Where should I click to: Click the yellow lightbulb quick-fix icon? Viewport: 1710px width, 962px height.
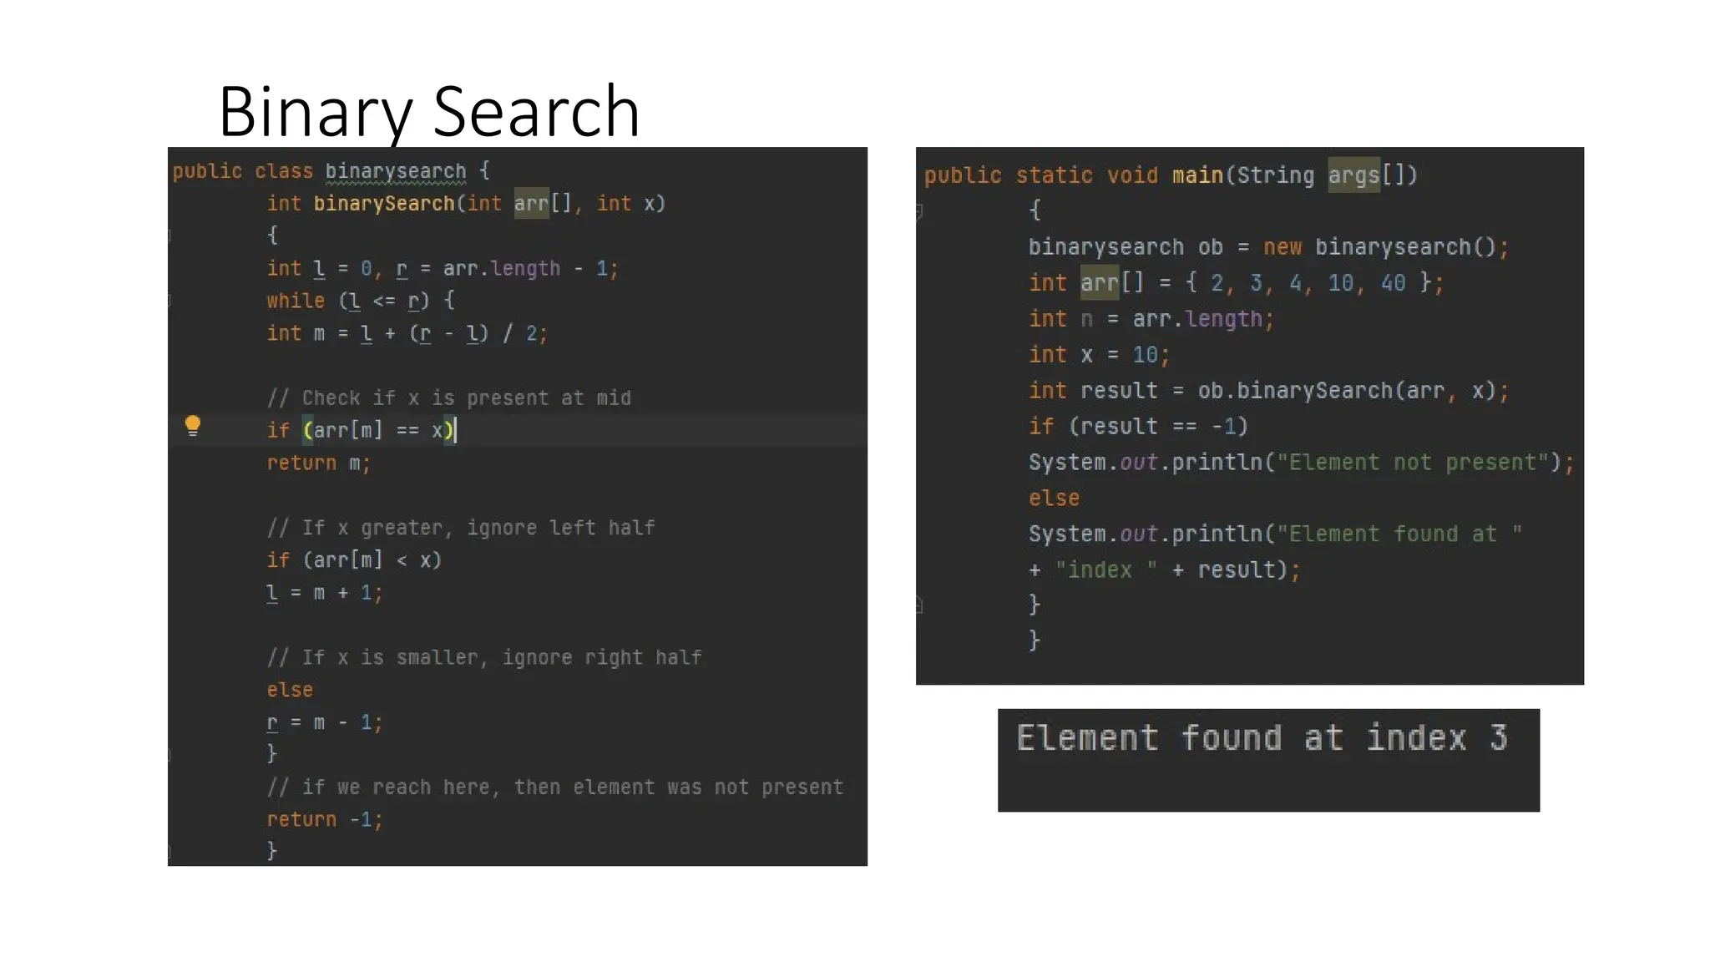pos(193,427)
